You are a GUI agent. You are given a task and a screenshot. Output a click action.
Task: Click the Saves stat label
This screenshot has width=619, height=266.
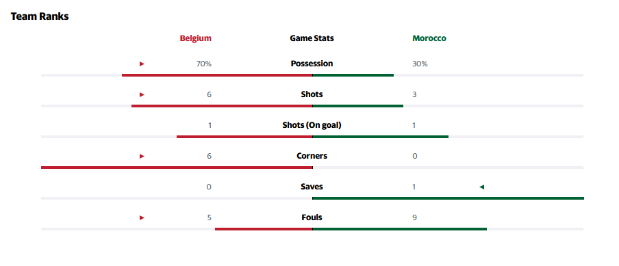coord(312,187)
